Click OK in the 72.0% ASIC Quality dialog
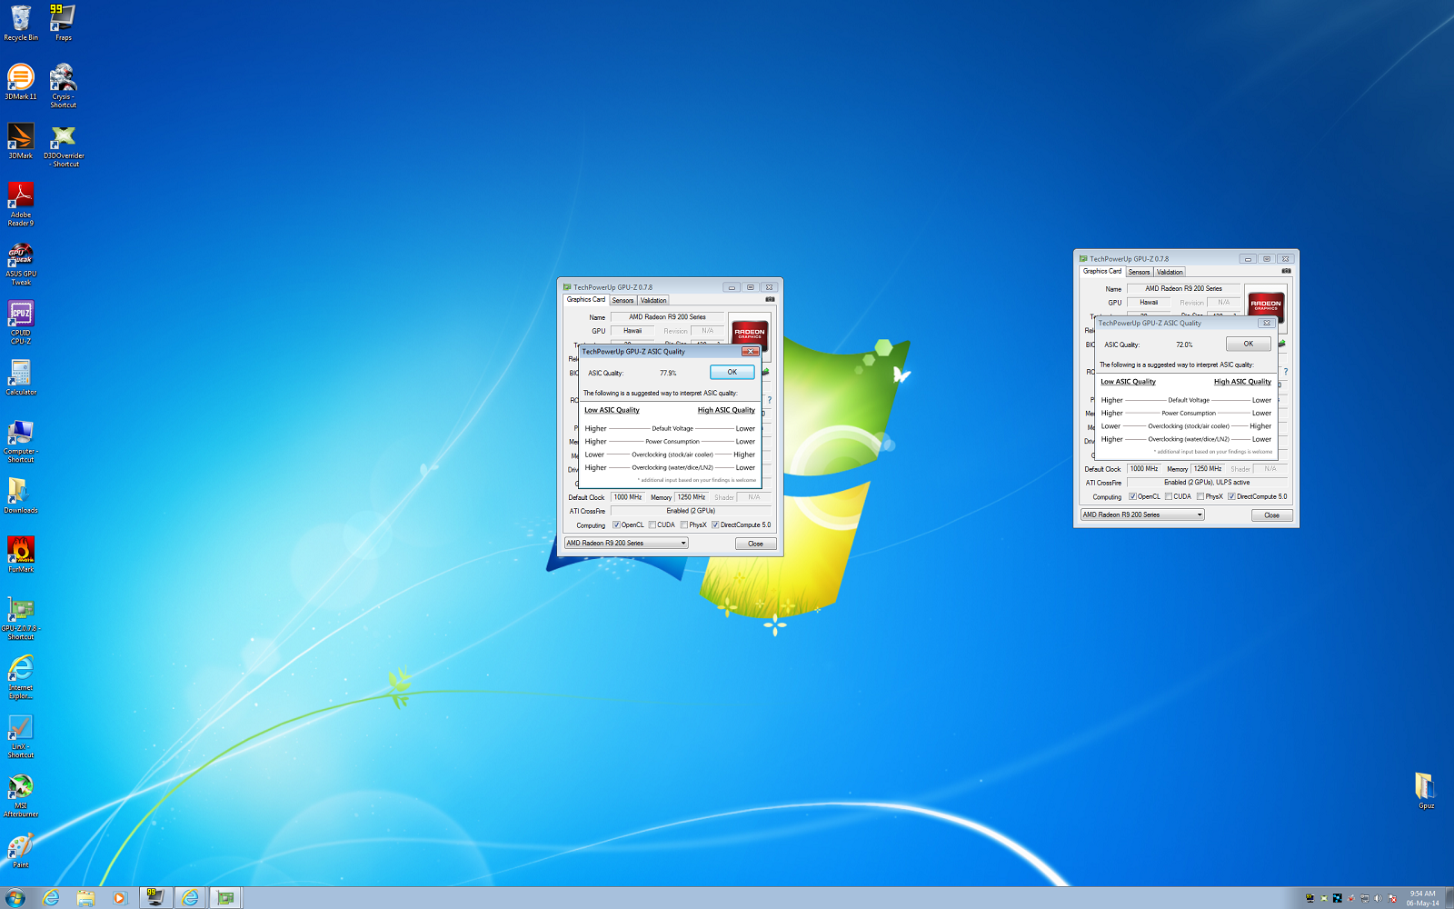Viewport: 1454px width, 909px height. coord(1248,344)
